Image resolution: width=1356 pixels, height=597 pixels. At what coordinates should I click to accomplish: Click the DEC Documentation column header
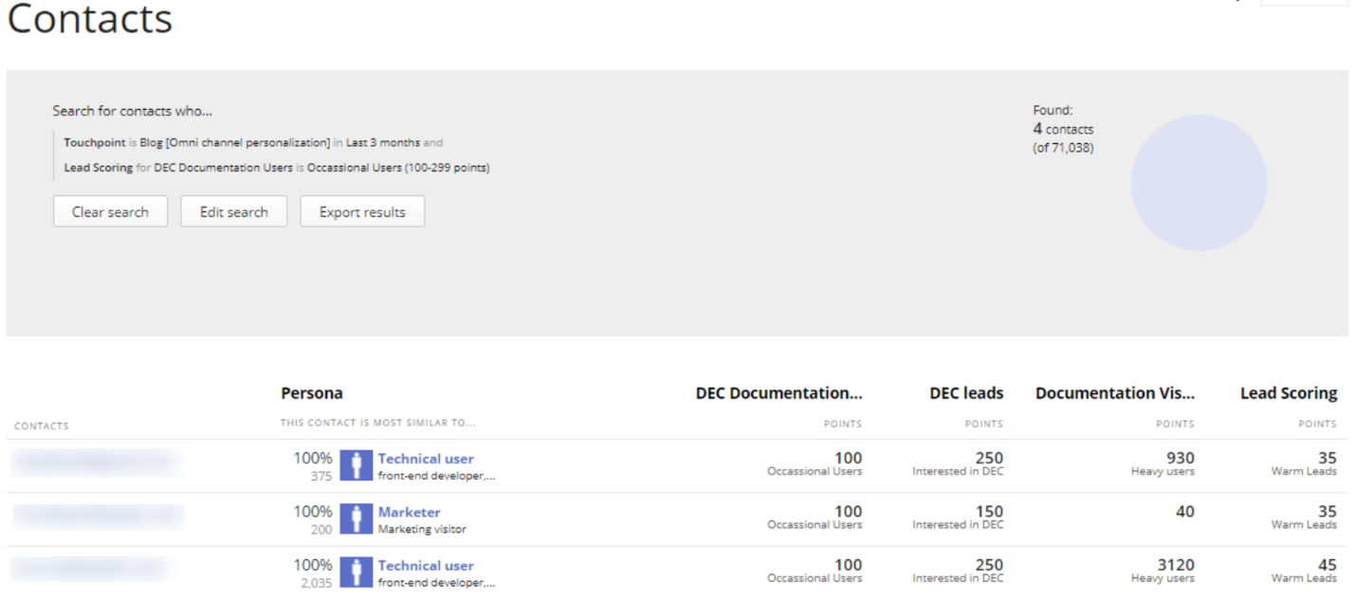coord(779,393)
